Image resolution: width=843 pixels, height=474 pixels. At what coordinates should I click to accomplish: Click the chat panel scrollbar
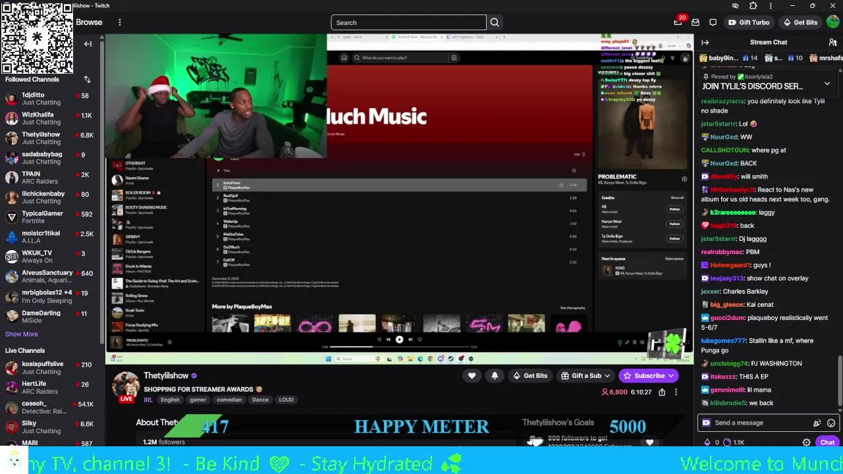point(840,381)
